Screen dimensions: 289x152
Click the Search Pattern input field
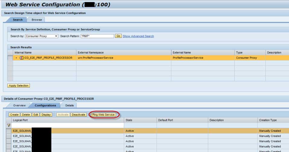tap(97, 36)
